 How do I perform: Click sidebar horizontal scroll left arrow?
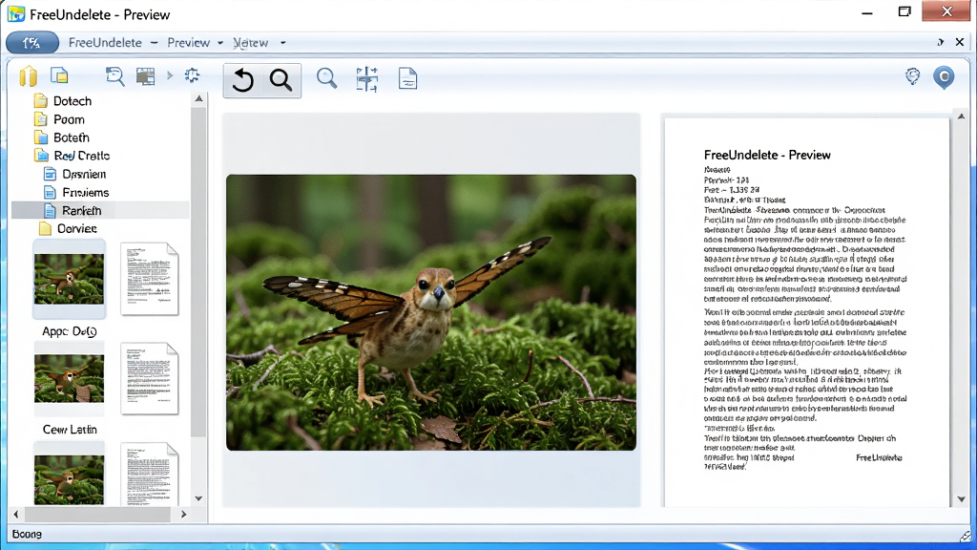[x=16, y=515]
